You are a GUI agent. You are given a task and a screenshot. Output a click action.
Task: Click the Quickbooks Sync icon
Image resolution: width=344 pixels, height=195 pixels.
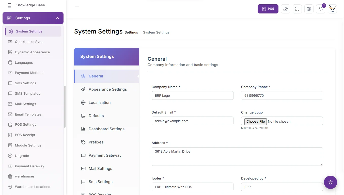(x=10, y=42)
